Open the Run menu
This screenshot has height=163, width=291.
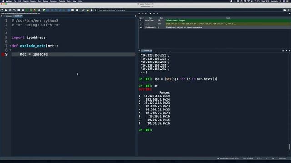tap(39, 1)
